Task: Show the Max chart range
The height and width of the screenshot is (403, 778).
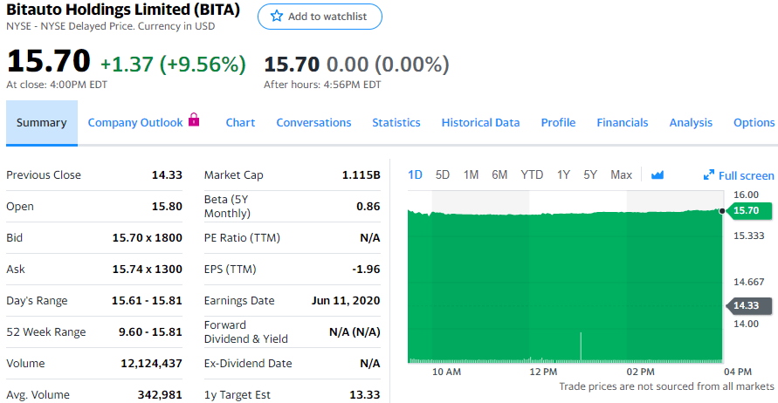Action: pos(621,175)
